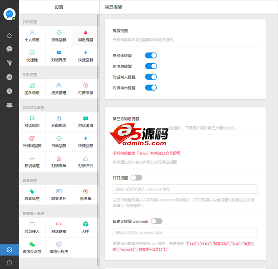Open 顾客名片 tile
The image size is (278, 269).
[x=59, y=195]
